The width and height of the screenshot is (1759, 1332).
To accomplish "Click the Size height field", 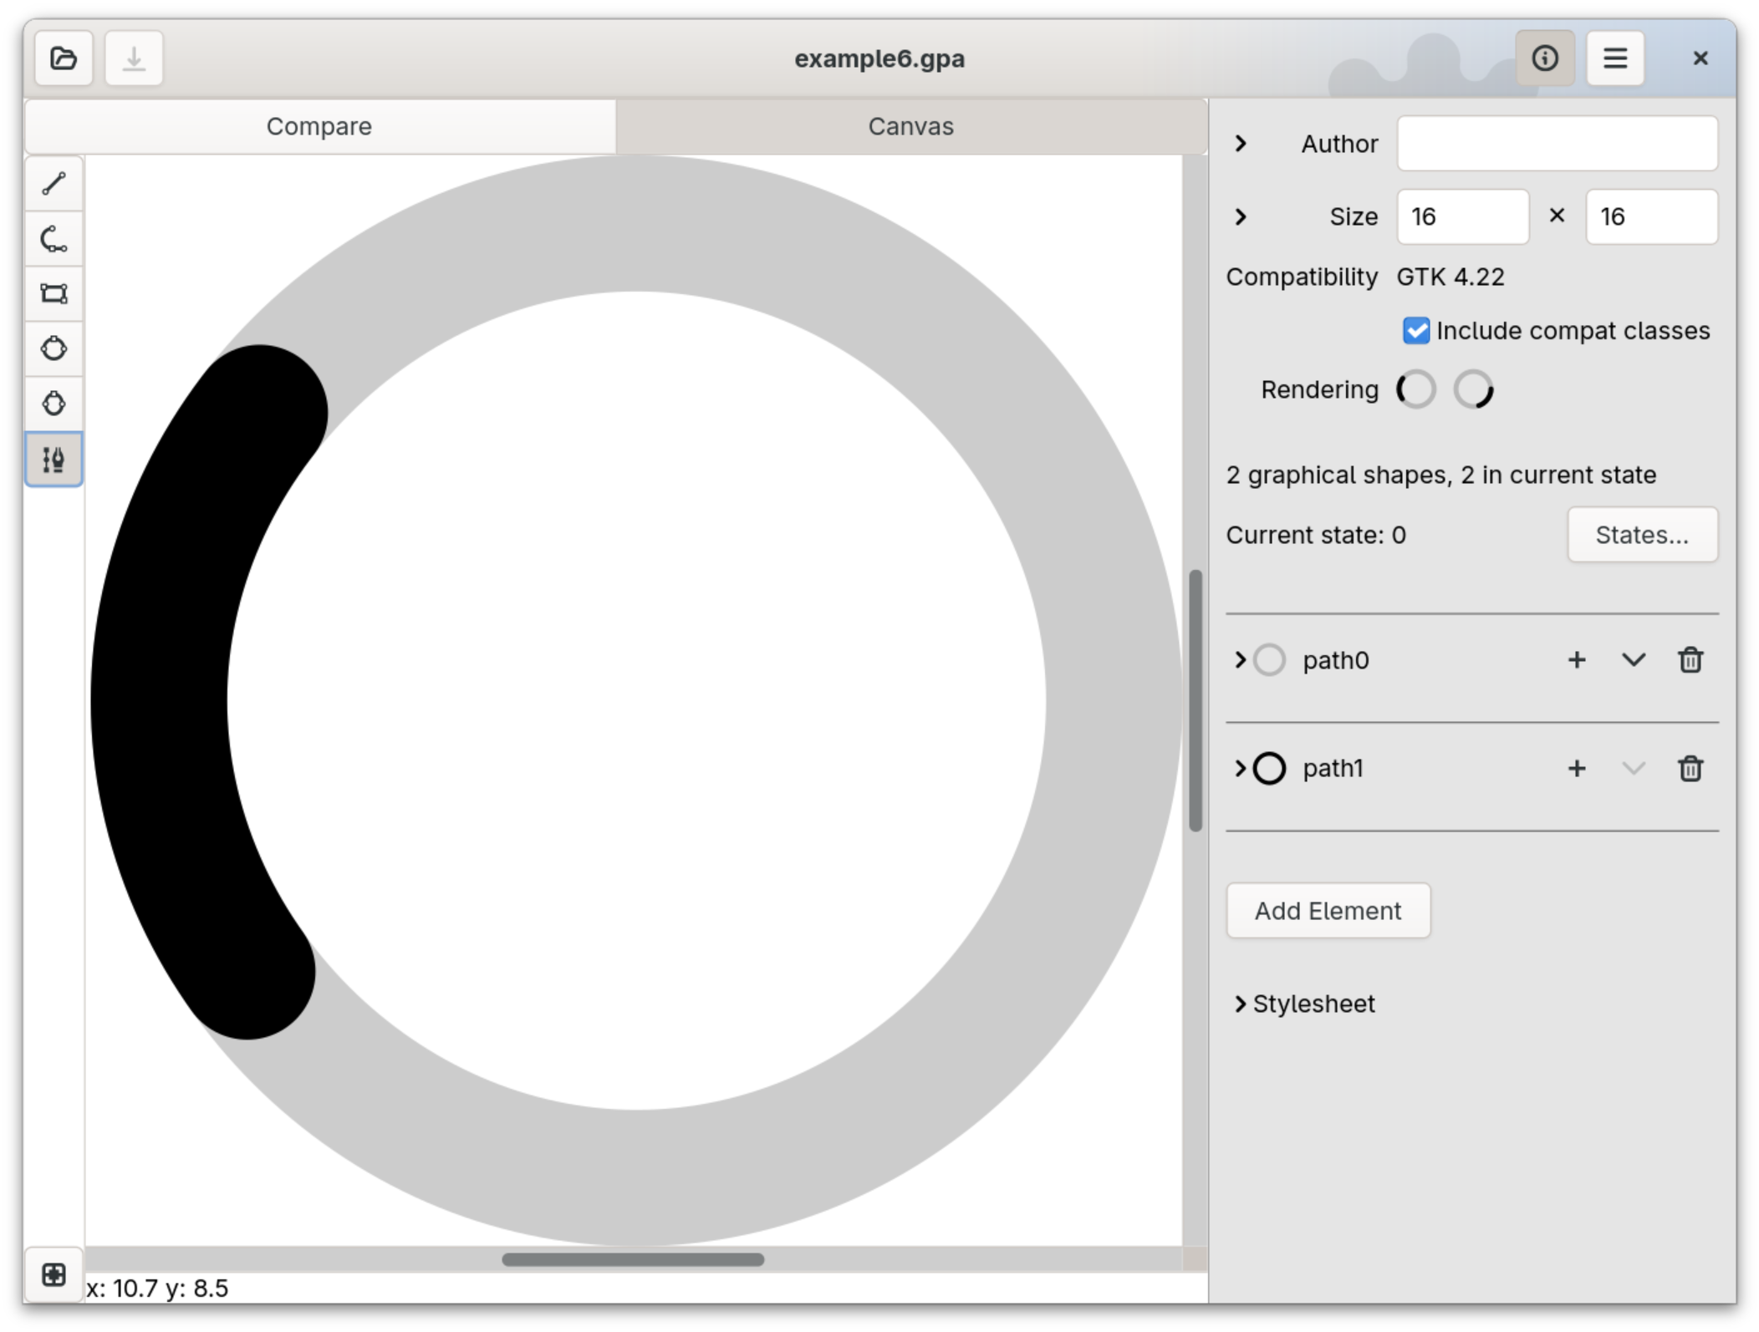I will tap(1651, 216).
